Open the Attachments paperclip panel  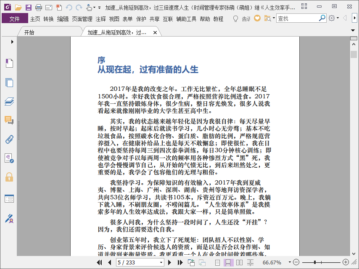(x=9, y=139)
